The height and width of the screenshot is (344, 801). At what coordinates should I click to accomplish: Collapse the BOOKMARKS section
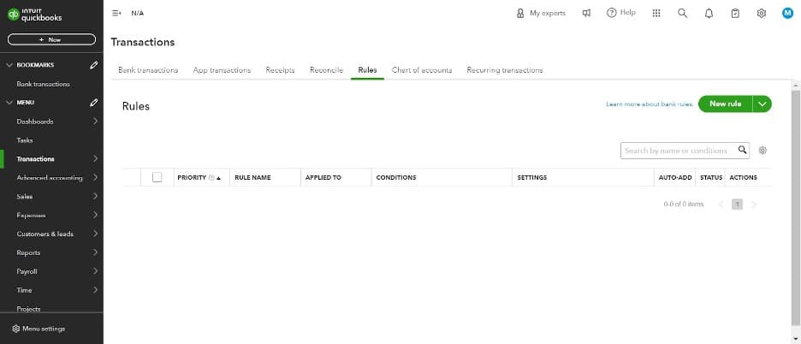[9, 65]
